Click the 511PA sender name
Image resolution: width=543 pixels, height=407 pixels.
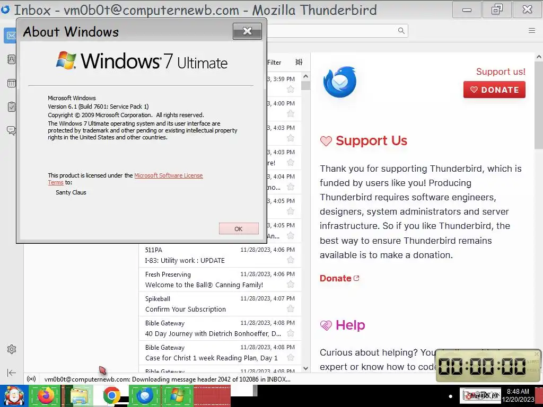coord(153,250)
